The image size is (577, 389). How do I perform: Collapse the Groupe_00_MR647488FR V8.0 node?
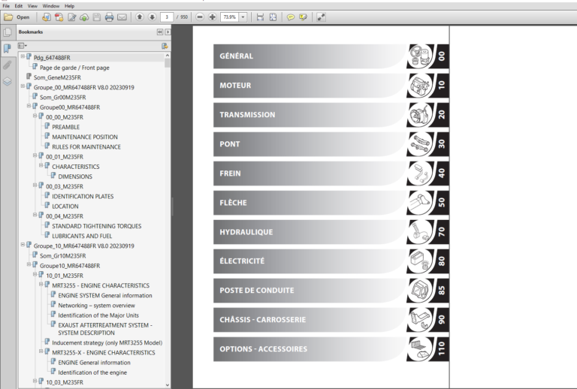[x=23, y=86]
